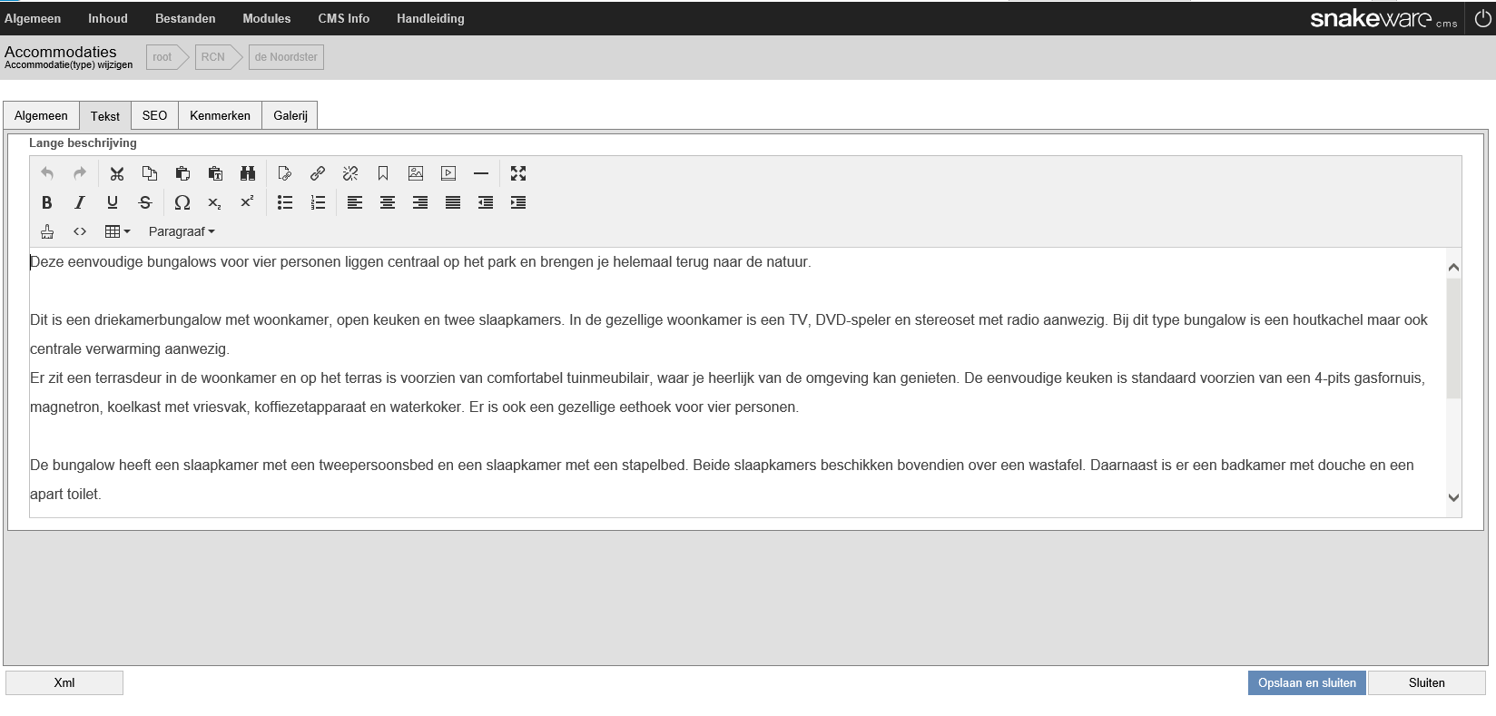This screenshot has height=716, width=1496.
Task: Insert special character omega icon
Action: (x=182, y=202)
